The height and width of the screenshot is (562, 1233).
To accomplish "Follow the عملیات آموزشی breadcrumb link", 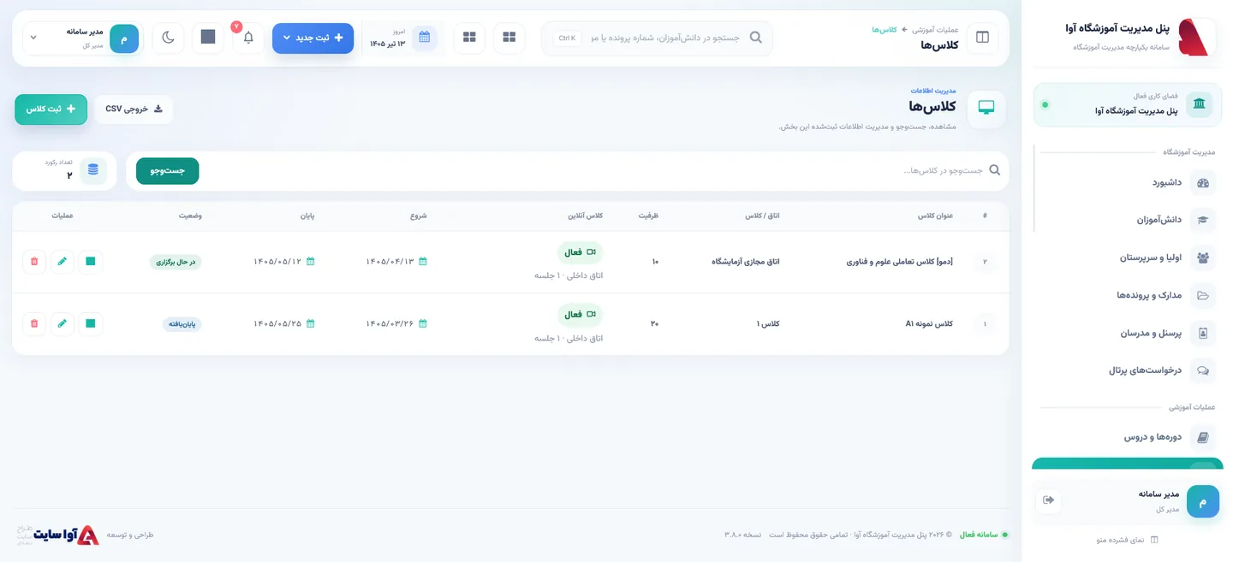I will pyautogui.click(x=935, y=30).
